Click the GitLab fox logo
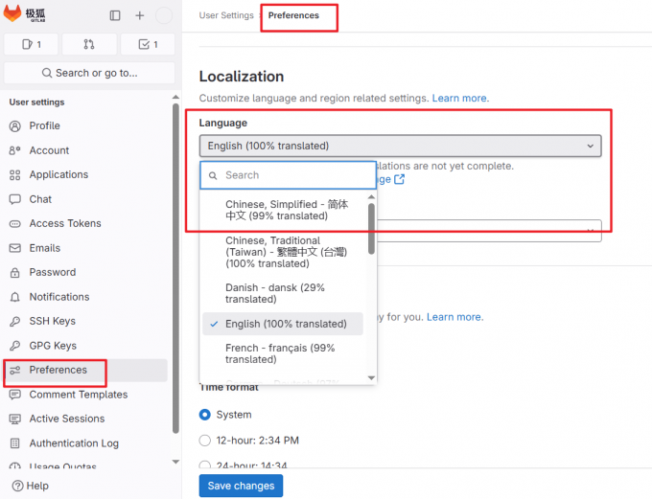This screenshot has height=499, width=652. (13, 15)
